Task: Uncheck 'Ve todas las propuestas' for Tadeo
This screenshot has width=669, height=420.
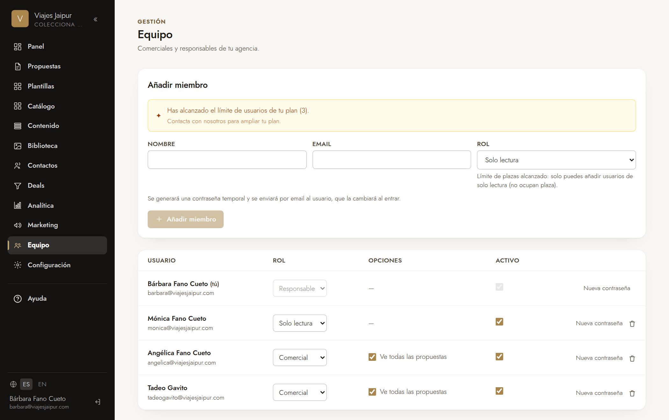Action: [372, 392]
